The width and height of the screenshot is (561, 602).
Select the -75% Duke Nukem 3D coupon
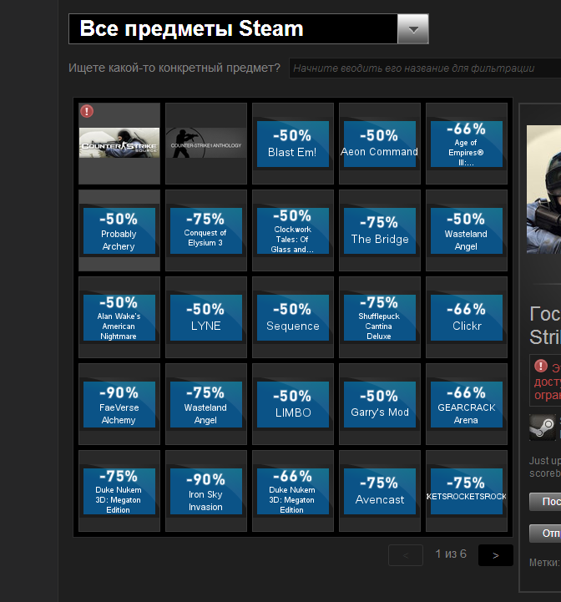point(119,491)
